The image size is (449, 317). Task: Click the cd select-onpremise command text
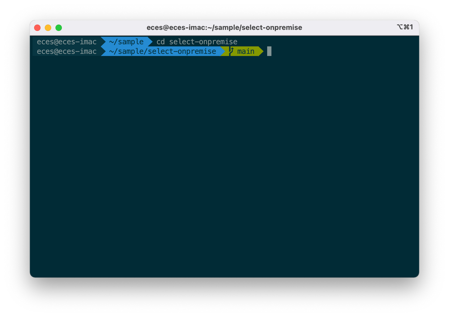(x=196, y=41)
